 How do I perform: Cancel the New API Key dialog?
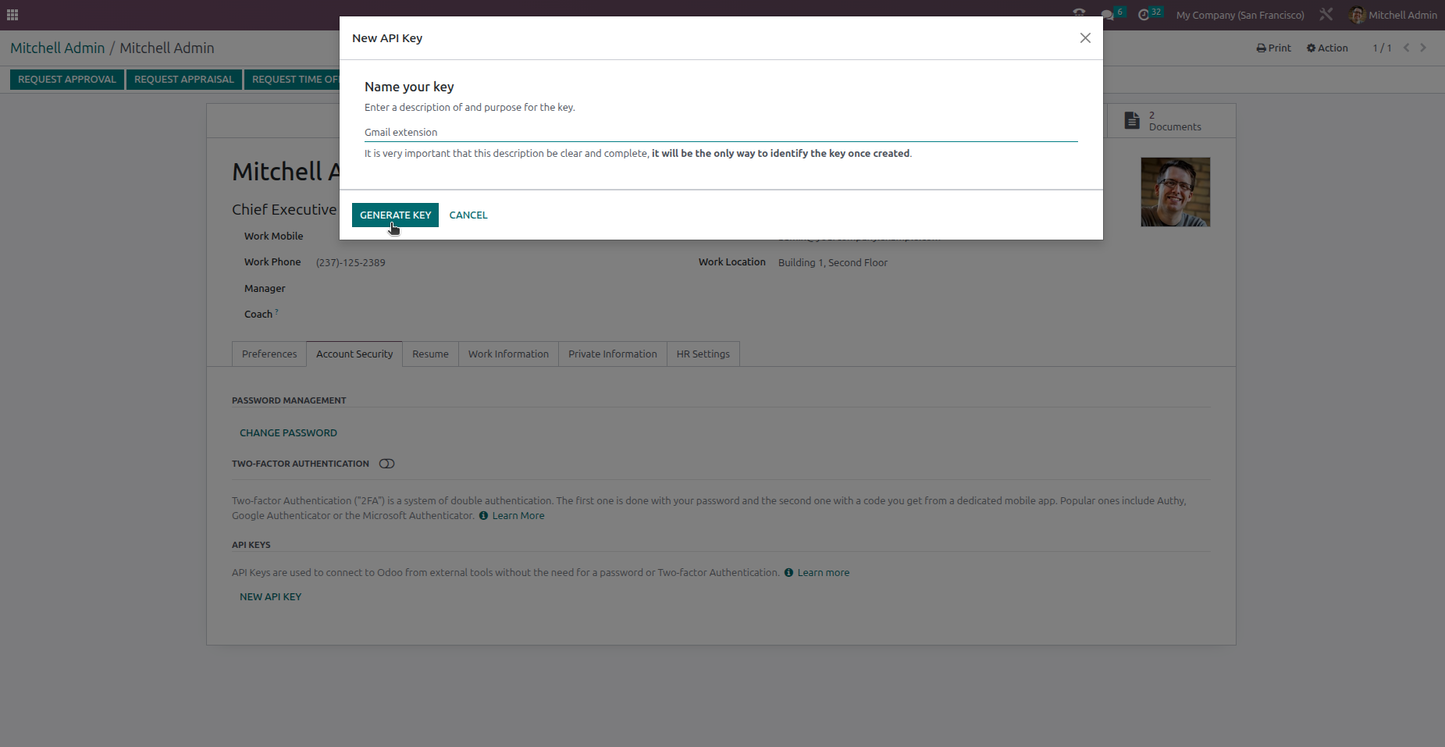tap(468, 215)
